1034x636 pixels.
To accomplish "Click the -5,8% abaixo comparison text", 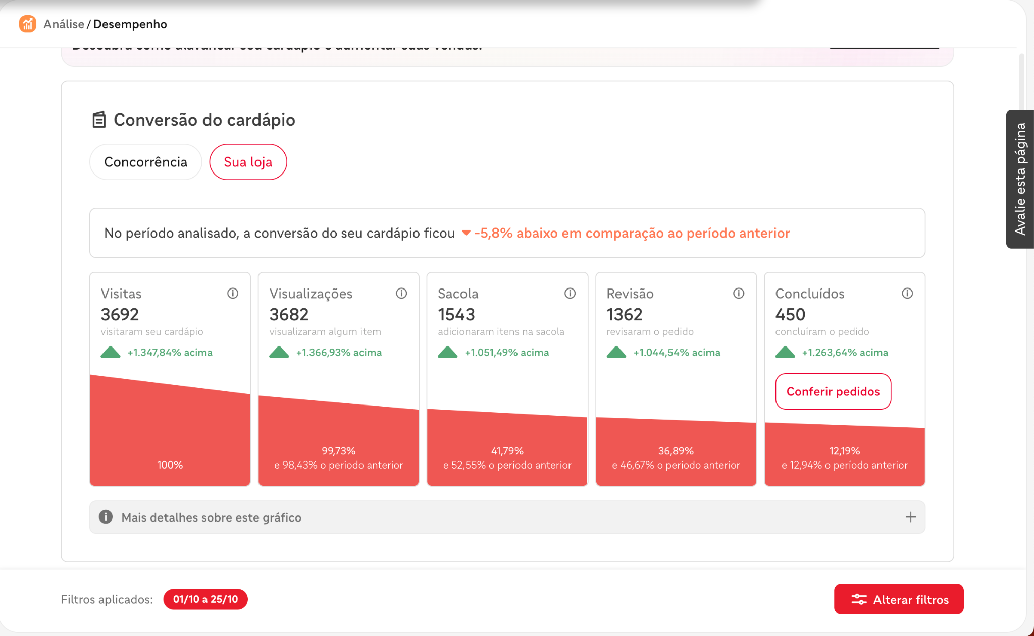I will [x=626, y=233].
